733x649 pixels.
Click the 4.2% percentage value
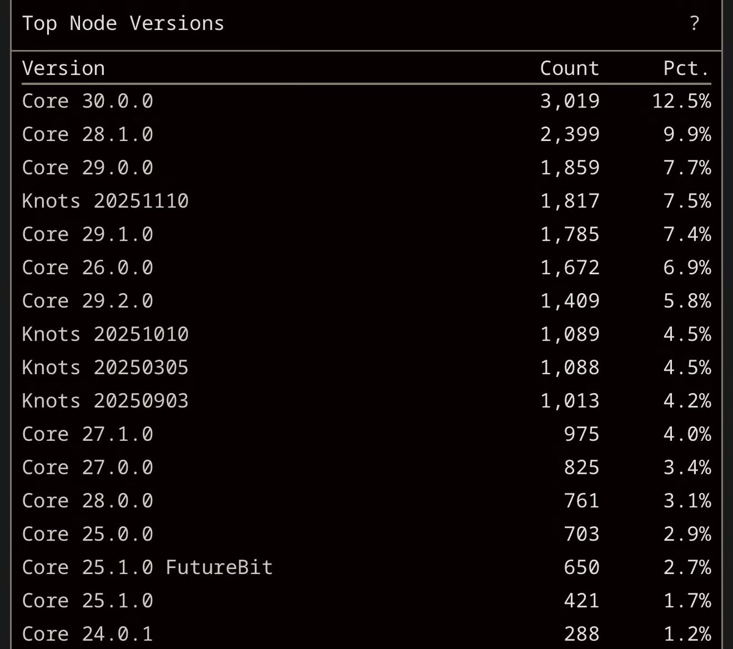pos(687,401)
